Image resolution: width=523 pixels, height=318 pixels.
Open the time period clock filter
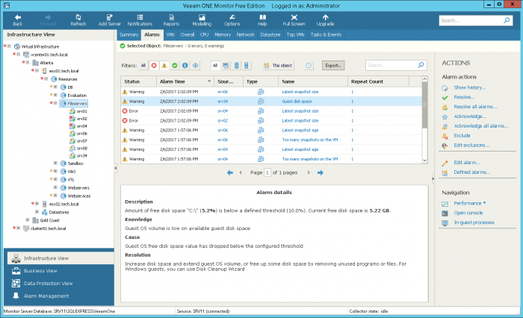tap(309, 66)
